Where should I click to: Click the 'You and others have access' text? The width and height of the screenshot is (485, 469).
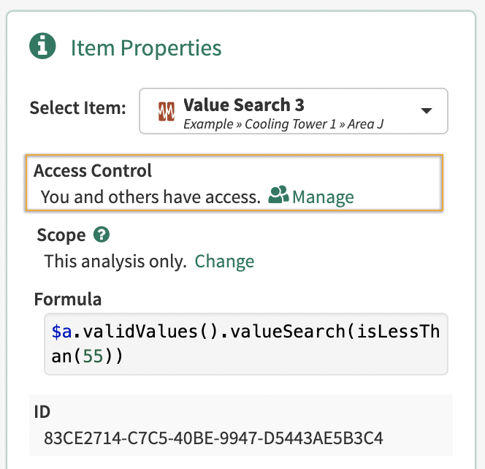click(150, 197)
